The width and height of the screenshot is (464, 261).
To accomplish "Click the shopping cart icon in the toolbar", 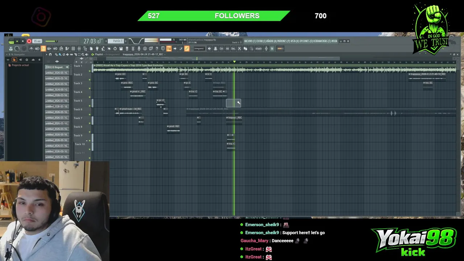I will pyautogui.click(x=272, y=49).
